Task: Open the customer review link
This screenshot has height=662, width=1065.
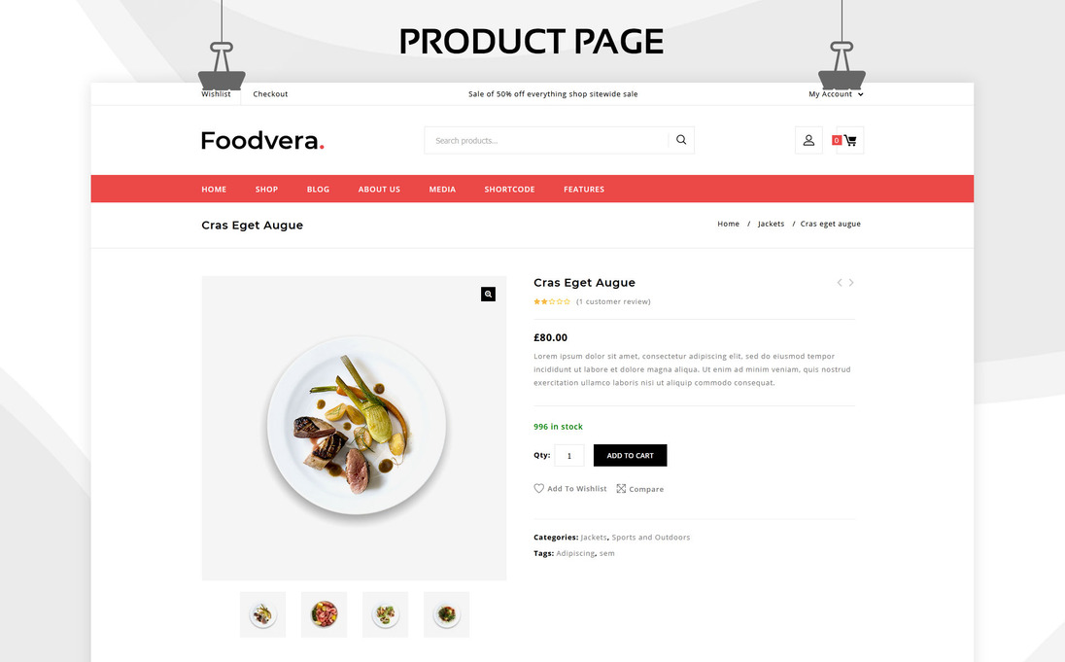Action: point(613,301)
